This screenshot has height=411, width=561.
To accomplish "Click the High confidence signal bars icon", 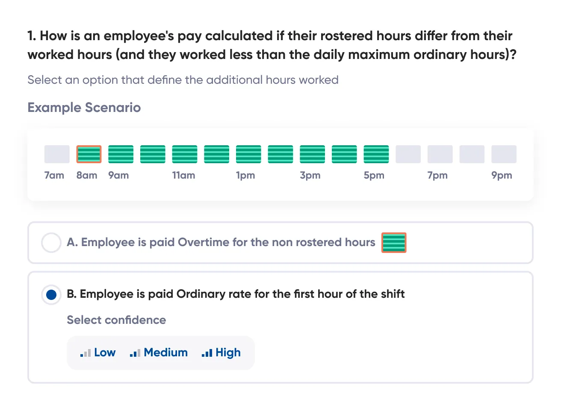I will point(207,353).
